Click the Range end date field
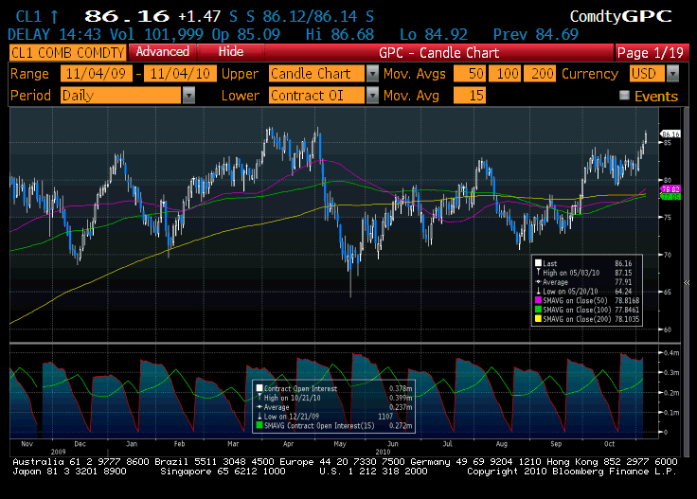 click(x=182, y=74)
